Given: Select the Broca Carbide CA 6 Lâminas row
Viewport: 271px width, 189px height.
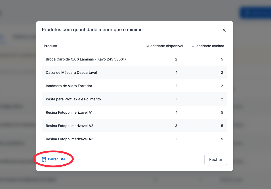Looking at the screenshot, I should [86, 59].
